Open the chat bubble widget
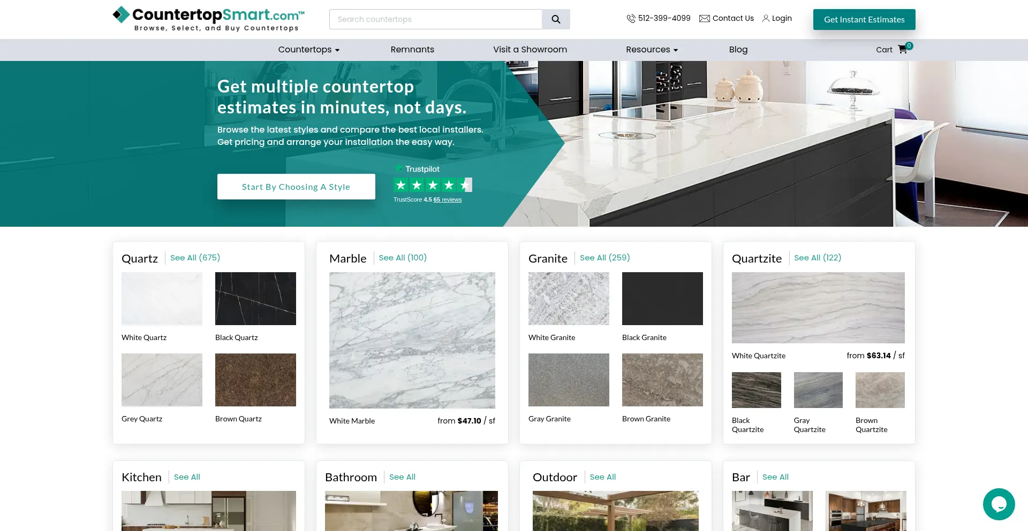The height and width of the screenshot is (531, 1028). tap(999, 504)
